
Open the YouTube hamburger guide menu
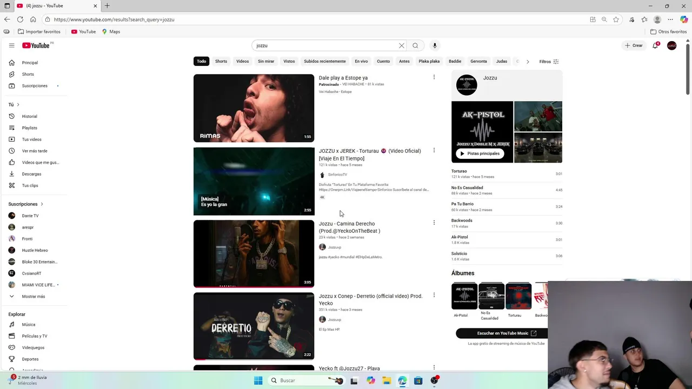point(11,45)
